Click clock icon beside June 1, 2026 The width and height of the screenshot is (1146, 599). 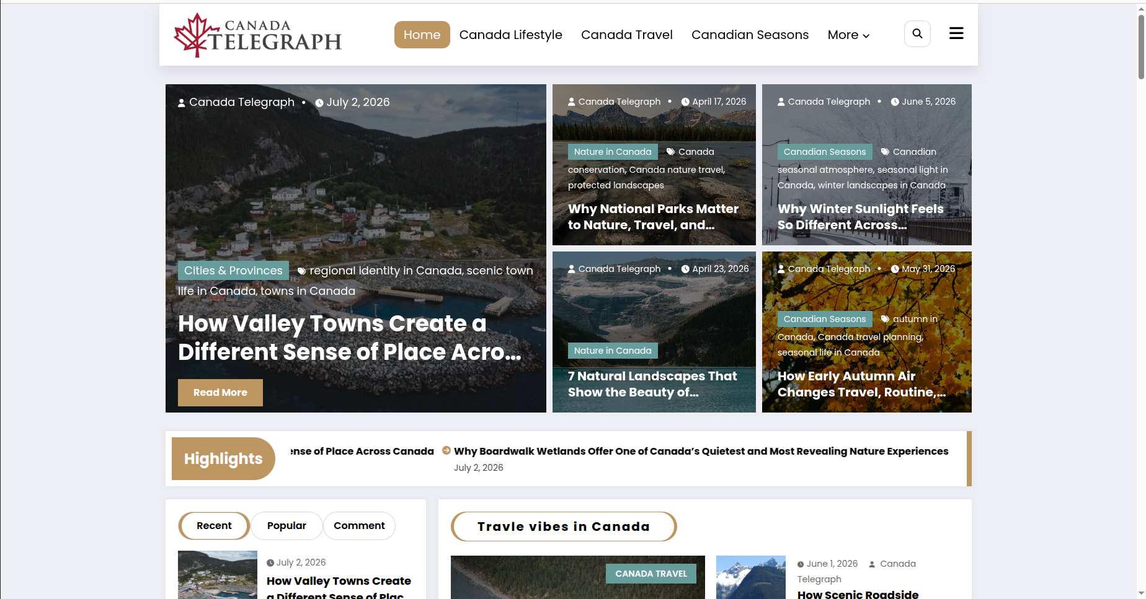click(801, 564)
